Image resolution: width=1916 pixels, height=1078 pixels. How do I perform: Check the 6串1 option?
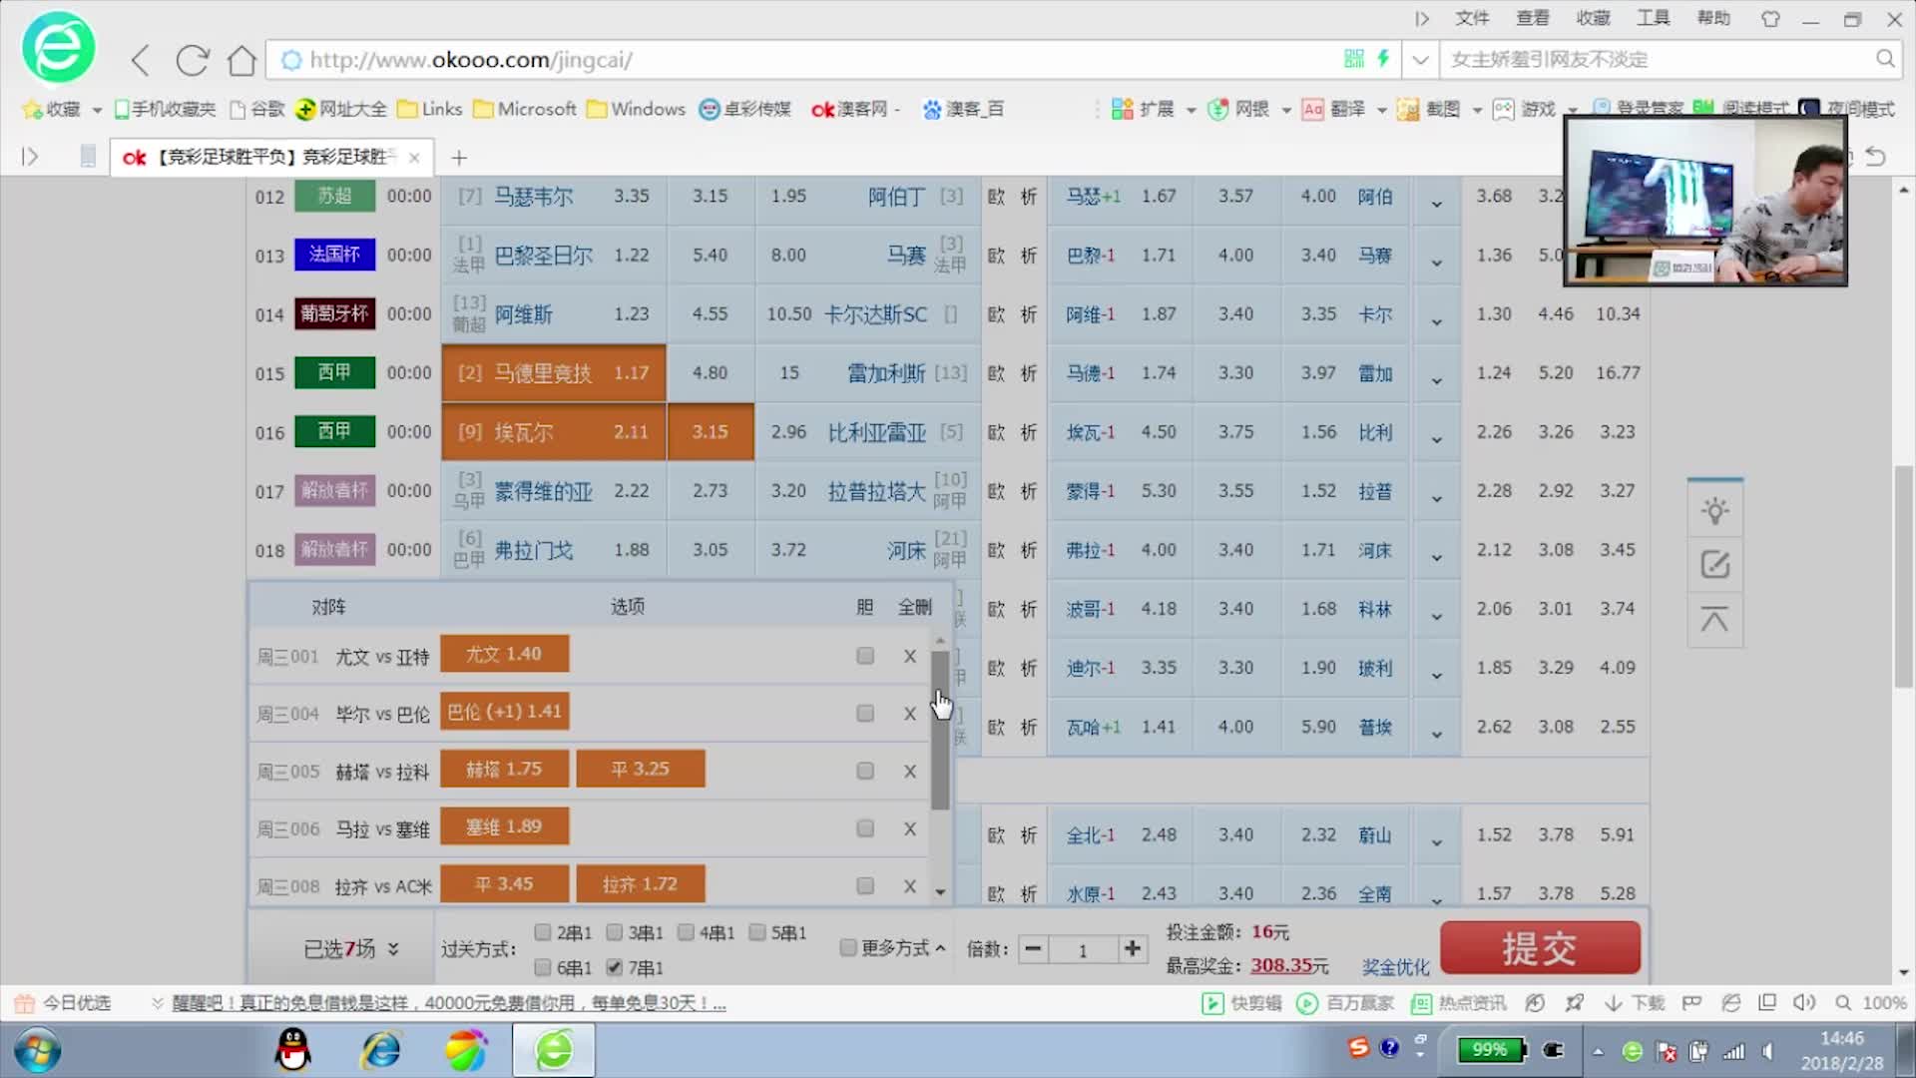543,967
